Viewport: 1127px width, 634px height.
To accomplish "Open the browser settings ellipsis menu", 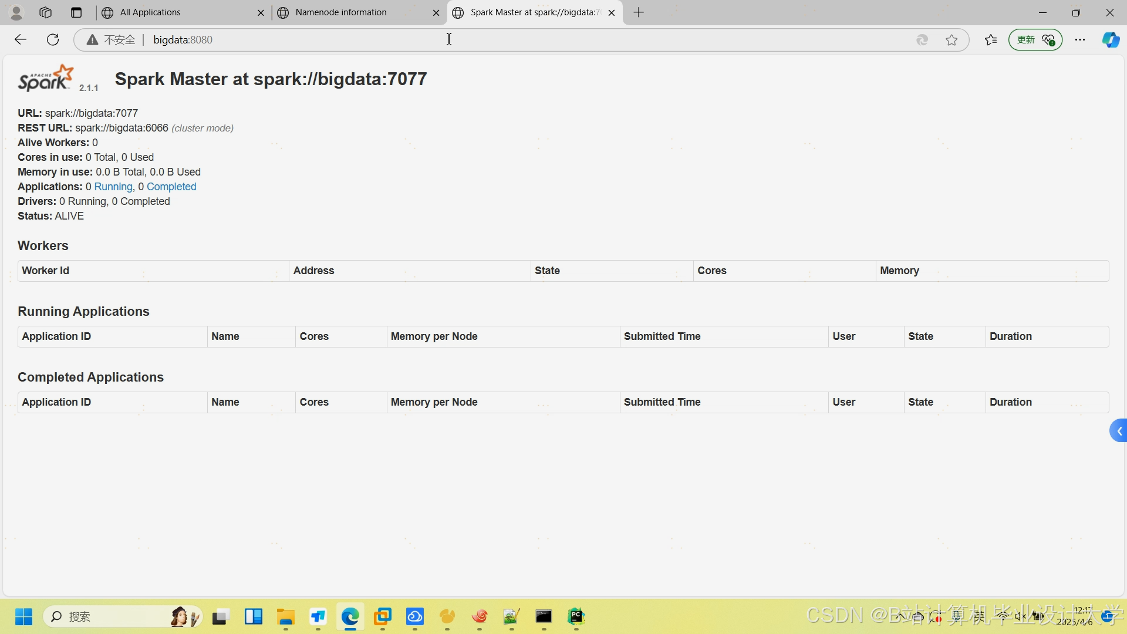I will (x=1081, y=39).
